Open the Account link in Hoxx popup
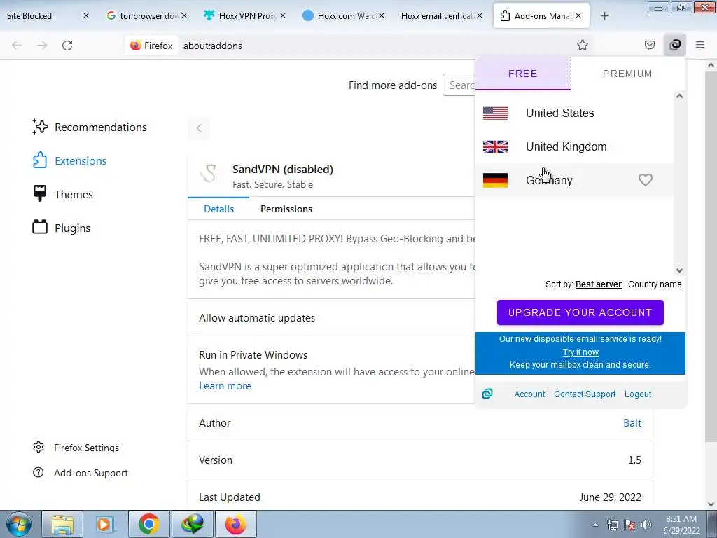This screenshot has height=538, width=717. pyautogui.click(x=529, y=394)
